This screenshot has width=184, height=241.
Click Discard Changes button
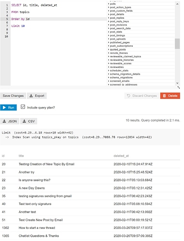(x=142, y=96)
